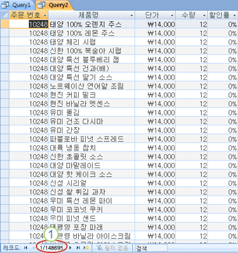Screen dimensions: 238x253
Task: Click the cell 바닐라 아이스크림 product name
Action: pyautogui.click(x=92, y=236)
